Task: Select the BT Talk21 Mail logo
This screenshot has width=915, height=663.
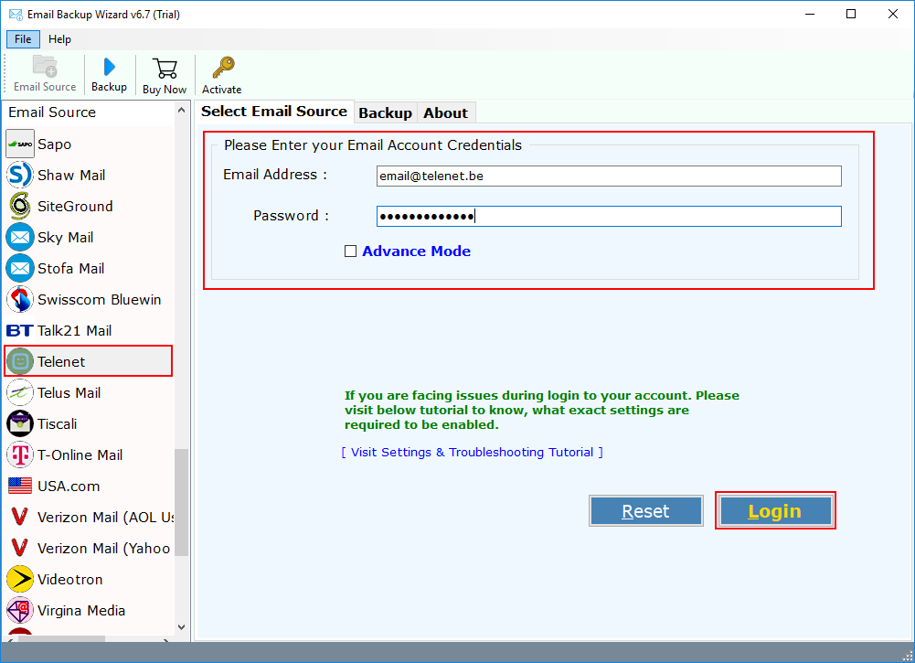Action: click(x=20, y=330)
